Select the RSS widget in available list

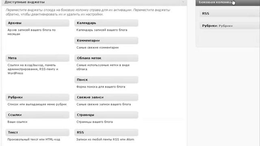click(106, 133)
